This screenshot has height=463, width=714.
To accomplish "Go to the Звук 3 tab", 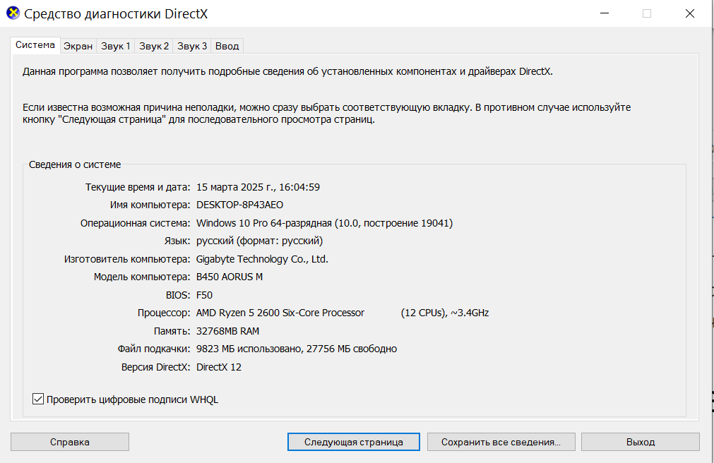I will 192,46.
